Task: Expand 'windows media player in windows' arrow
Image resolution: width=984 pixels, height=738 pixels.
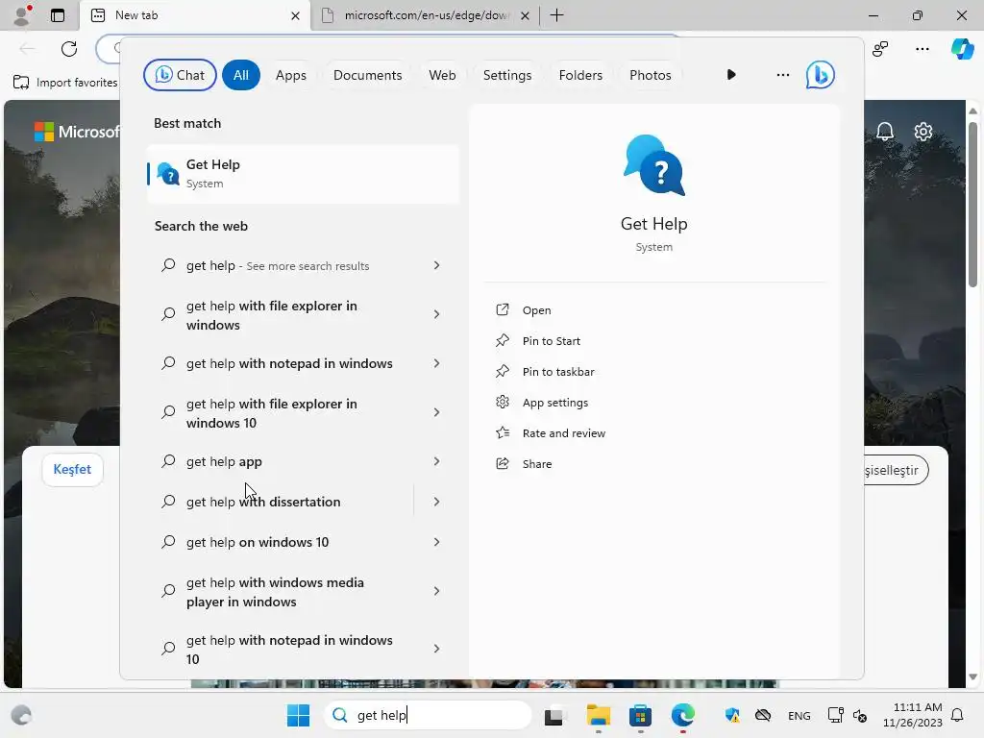Action: click(437, 591)
